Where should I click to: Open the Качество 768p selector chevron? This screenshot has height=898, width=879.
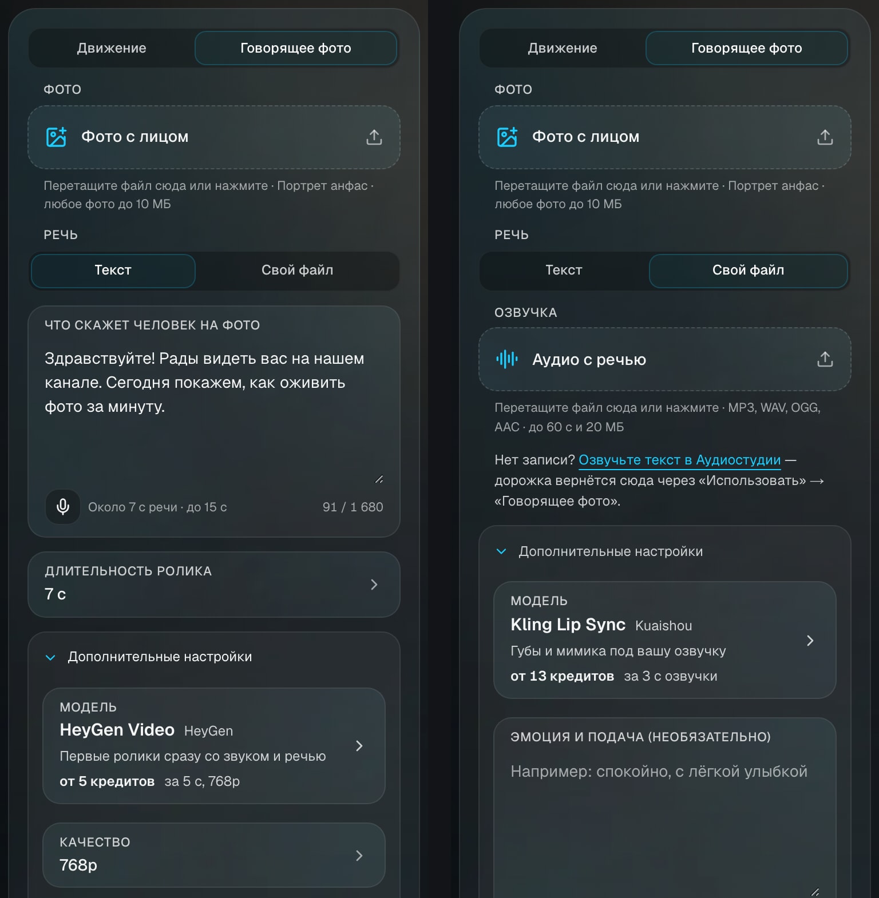(359, 856)
